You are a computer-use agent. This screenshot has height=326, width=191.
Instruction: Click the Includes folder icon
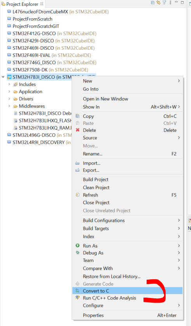pos(16,84)
